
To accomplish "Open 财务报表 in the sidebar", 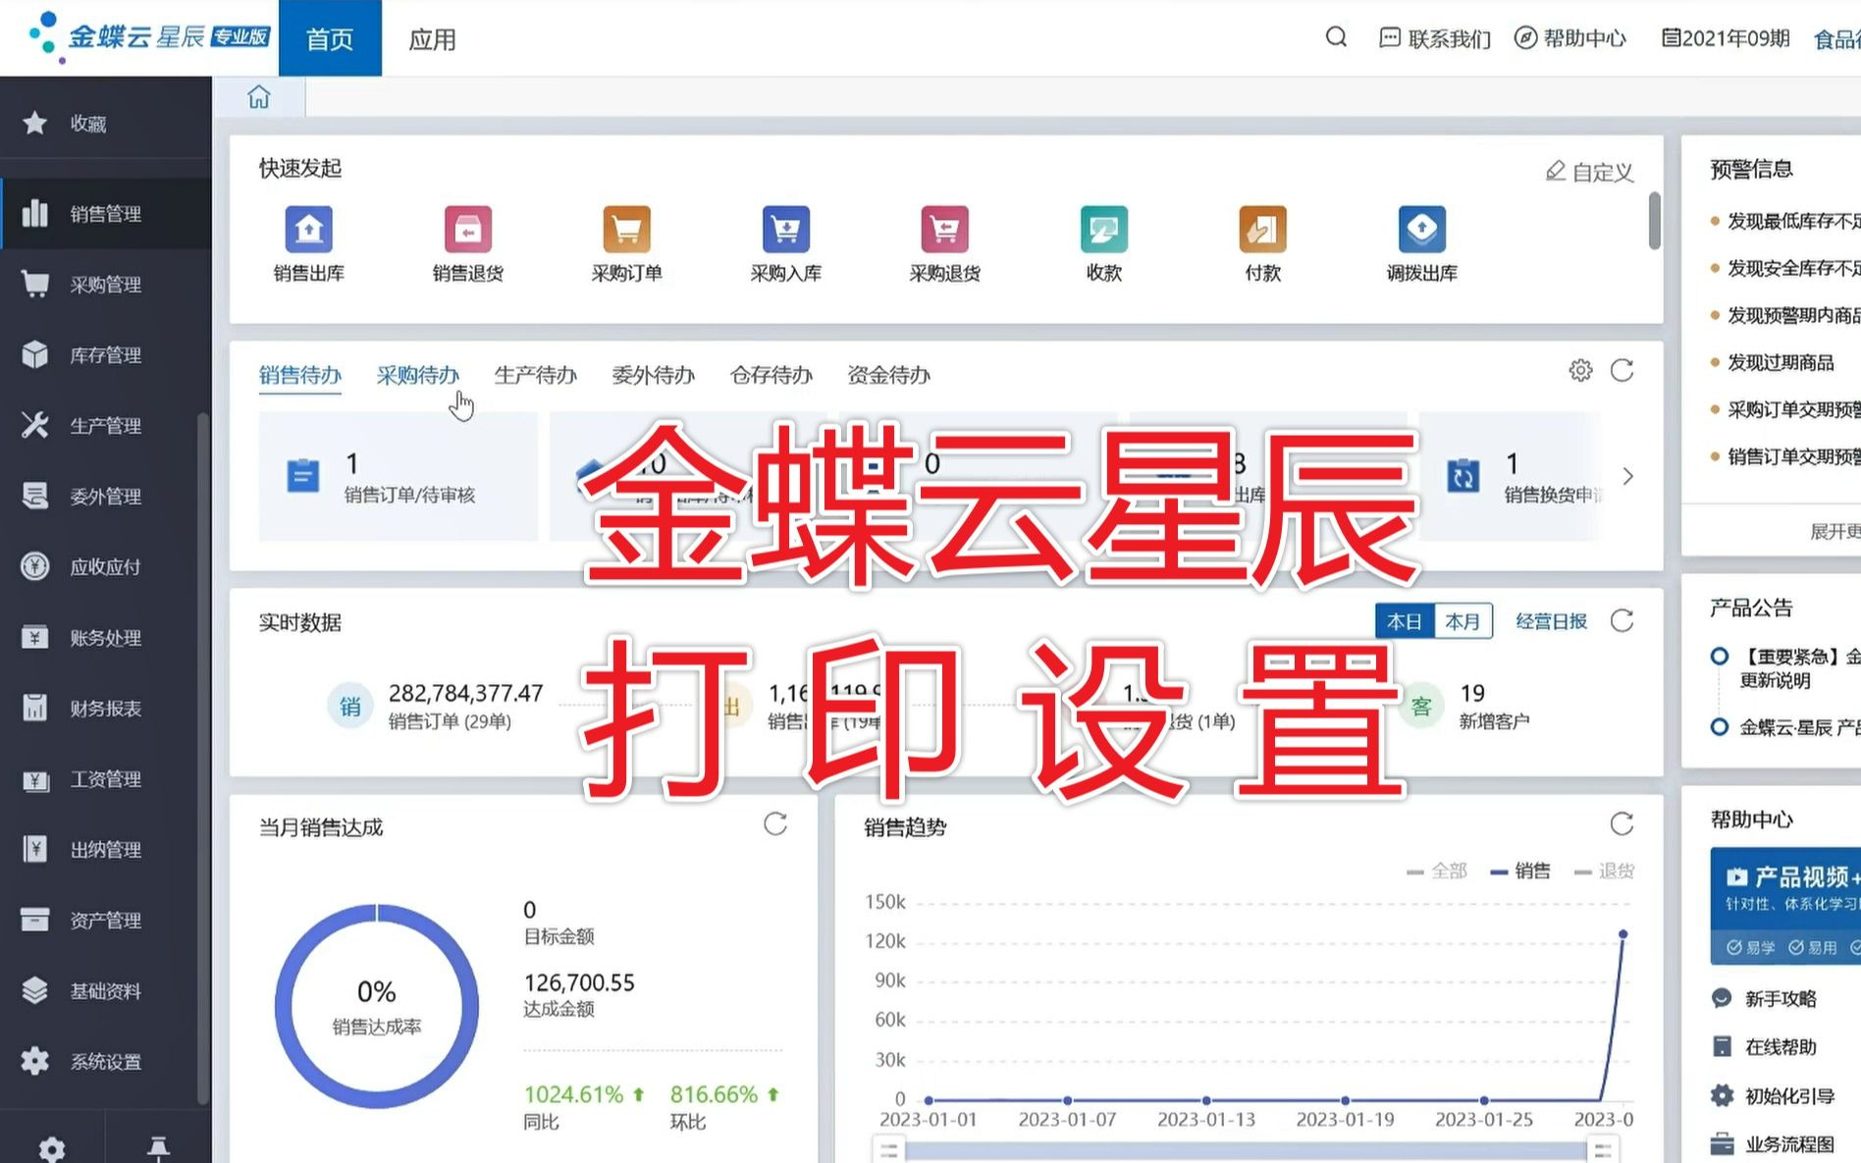I will (106, 709).
